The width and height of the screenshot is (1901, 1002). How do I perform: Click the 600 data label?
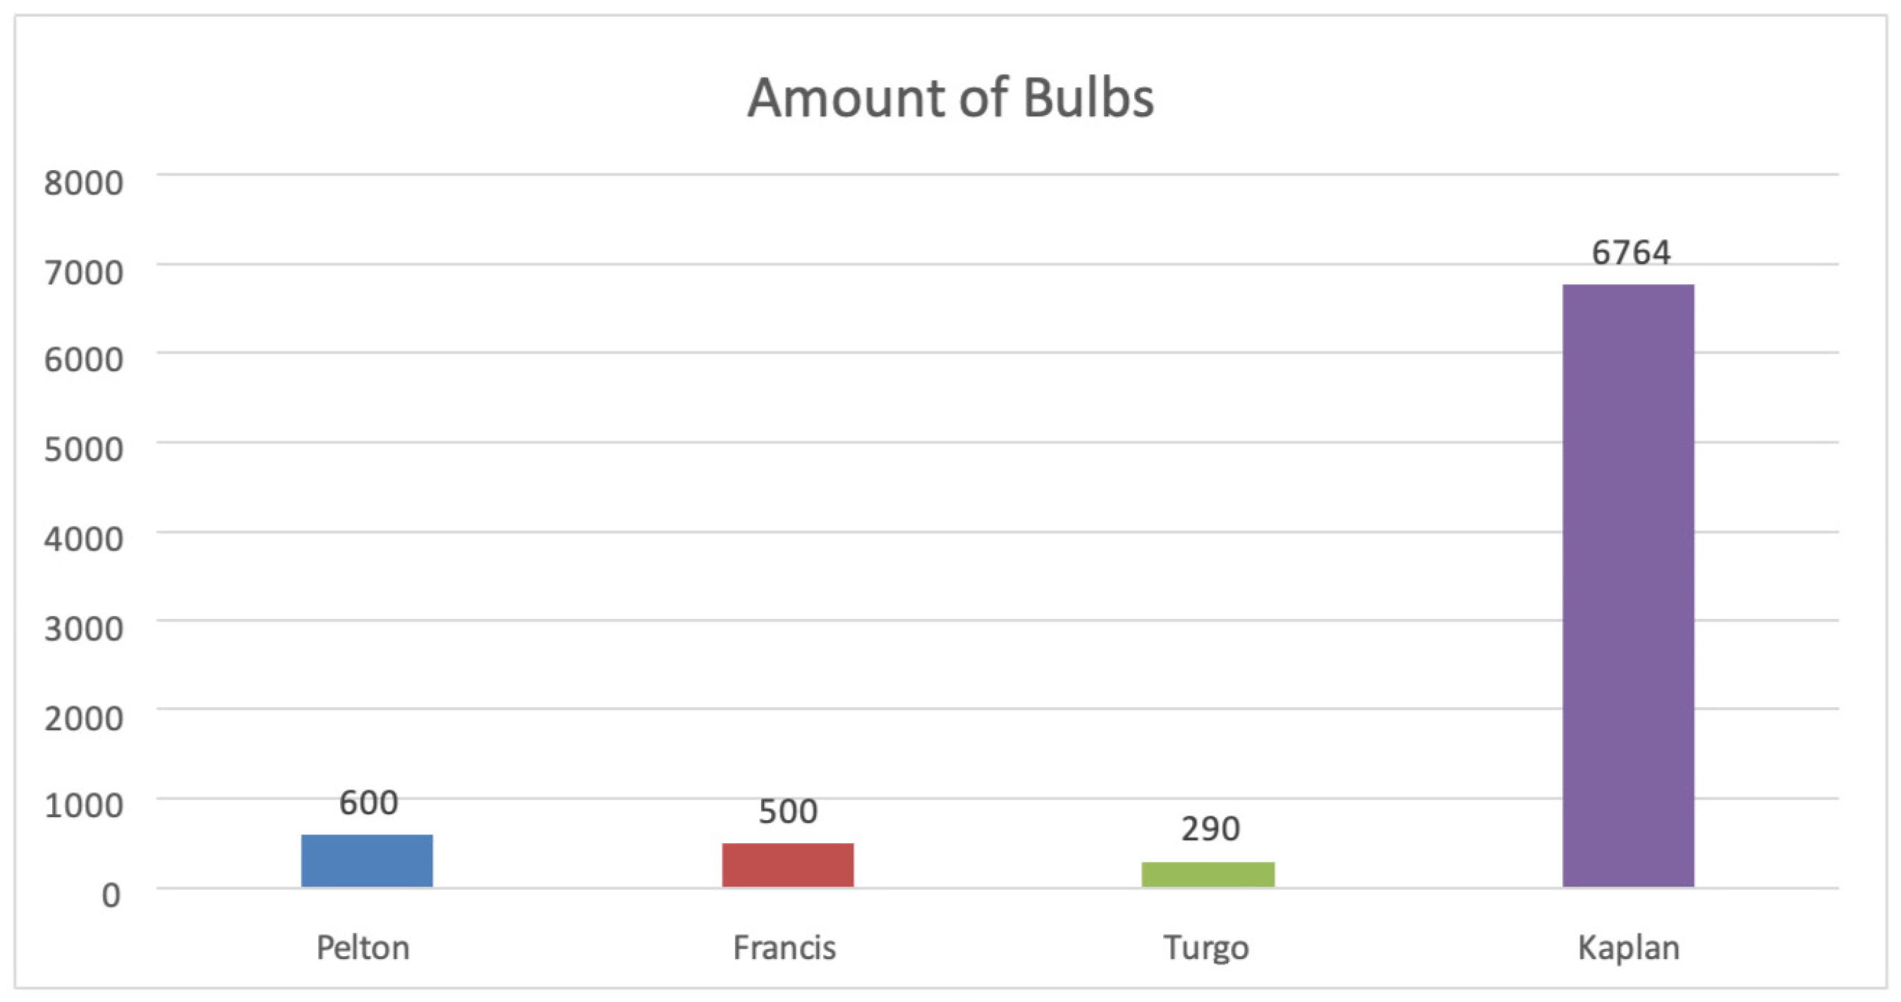[368, 802]
